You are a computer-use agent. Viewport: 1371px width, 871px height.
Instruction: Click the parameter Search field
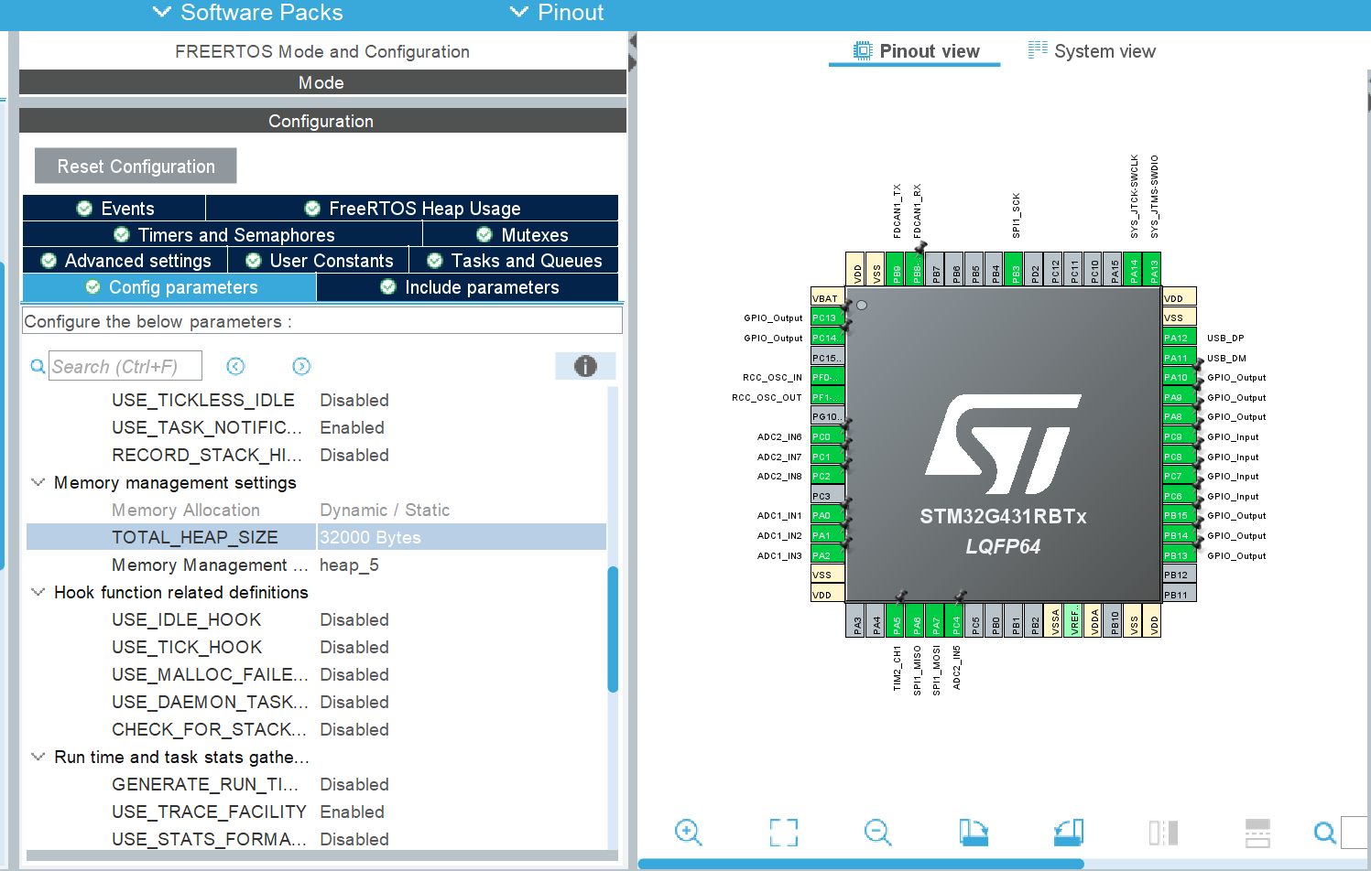[125, 366]
